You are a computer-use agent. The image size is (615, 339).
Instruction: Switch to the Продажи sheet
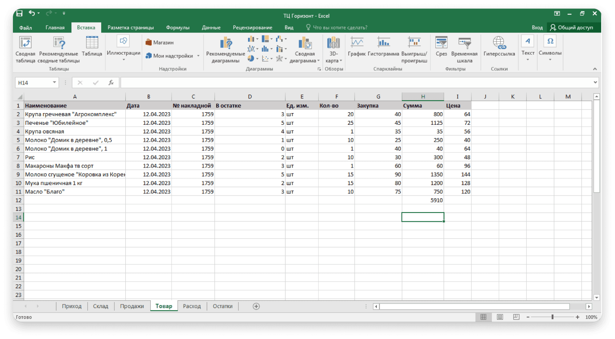pyautogui.click(x=132, y=306)
